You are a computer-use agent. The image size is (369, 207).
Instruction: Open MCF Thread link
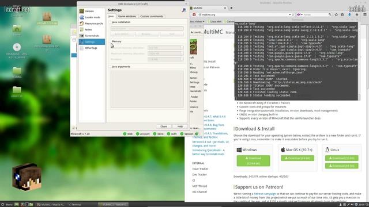199,186
